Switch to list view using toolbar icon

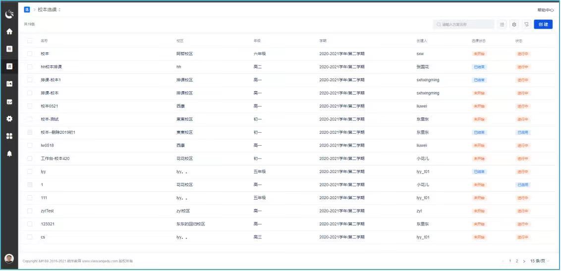click(x=502, y=24)
